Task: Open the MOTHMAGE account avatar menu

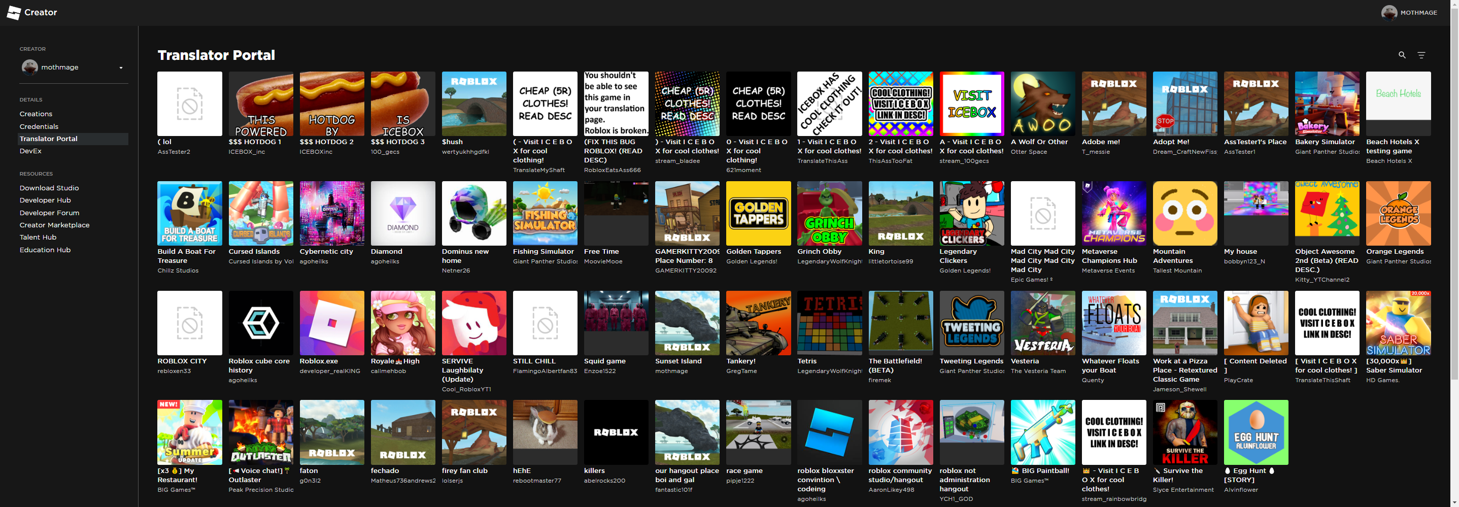Action: [x=1389, y=13]
